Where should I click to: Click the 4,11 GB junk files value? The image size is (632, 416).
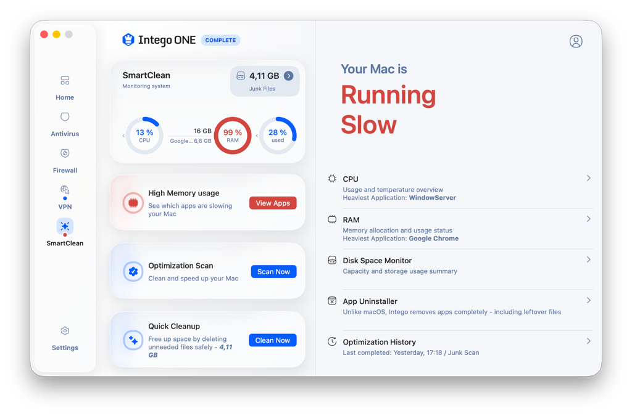pyautogui.click(x=264, y=76)
